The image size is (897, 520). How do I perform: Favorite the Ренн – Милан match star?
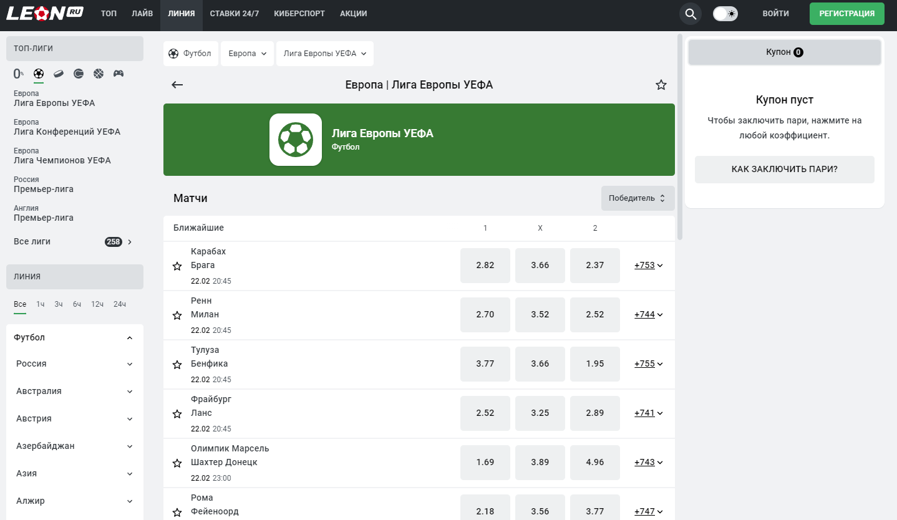pyautogui.click(x=177, y=315)
